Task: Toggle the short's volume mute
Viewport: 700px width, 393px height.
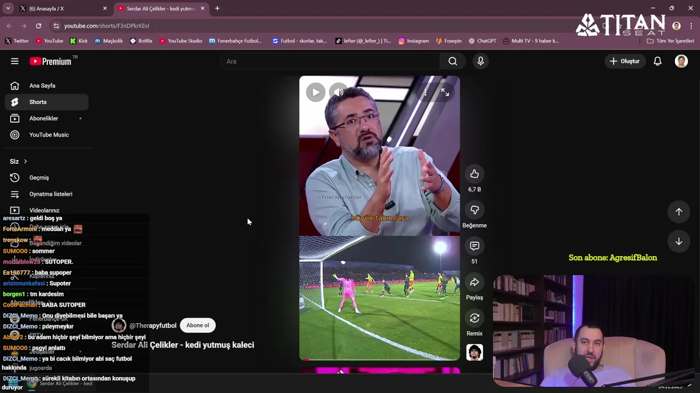Action: click(339, 92)
